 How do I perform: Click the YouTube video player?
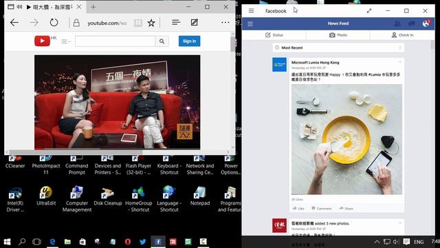click(x=118, y=102)
